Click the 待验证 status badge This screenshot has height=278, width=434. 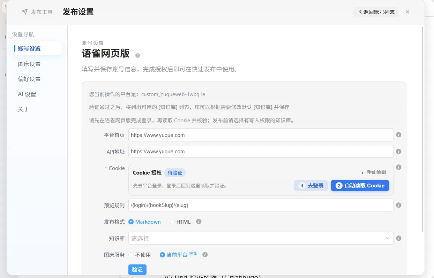pyautogui.click(x=175, y=173)
